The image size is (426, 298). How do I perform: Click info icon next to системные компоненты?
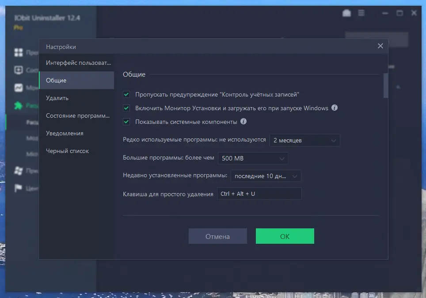tap(243, 121)
